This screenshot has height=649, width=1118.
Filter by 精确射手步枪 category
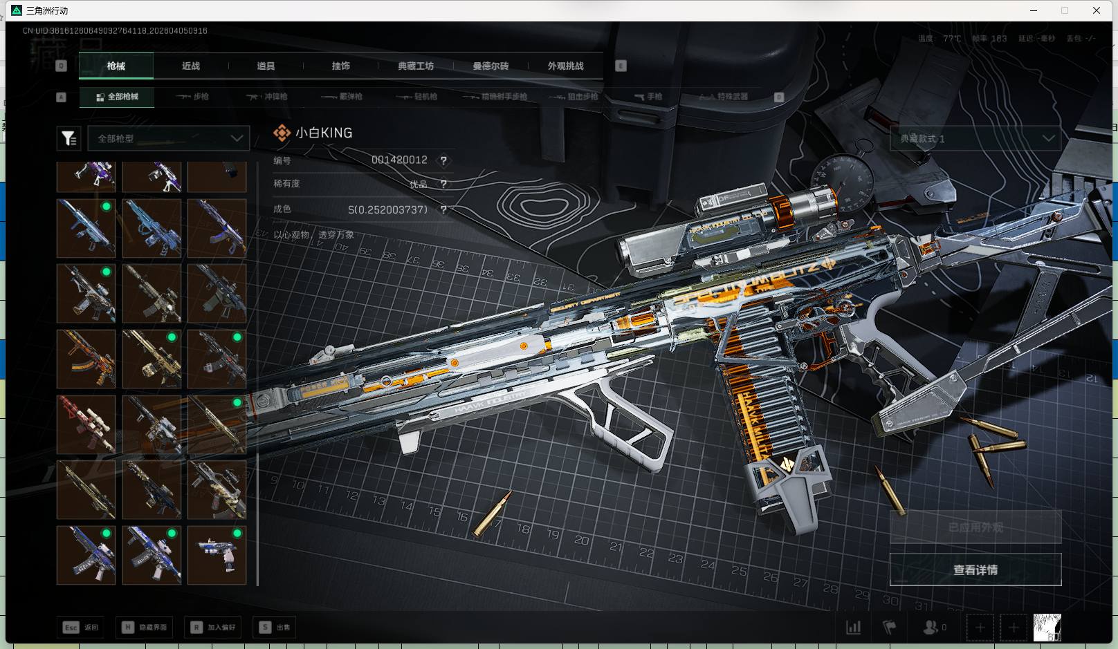(495, 97)
